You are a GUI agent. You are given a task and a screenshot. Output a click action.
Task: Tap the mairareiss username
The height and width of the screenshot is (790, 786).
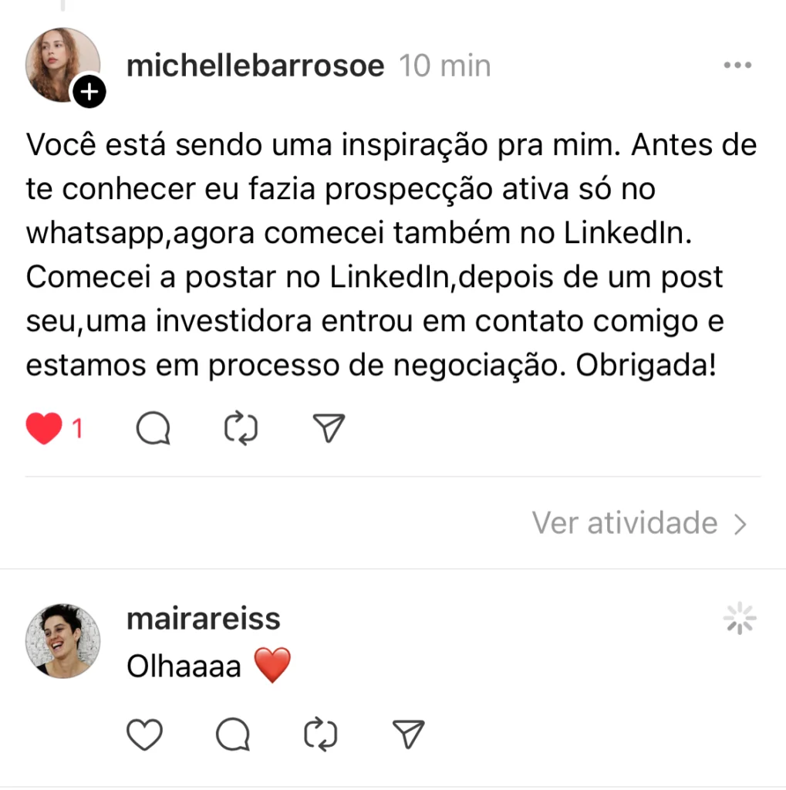tap(204, 619)
